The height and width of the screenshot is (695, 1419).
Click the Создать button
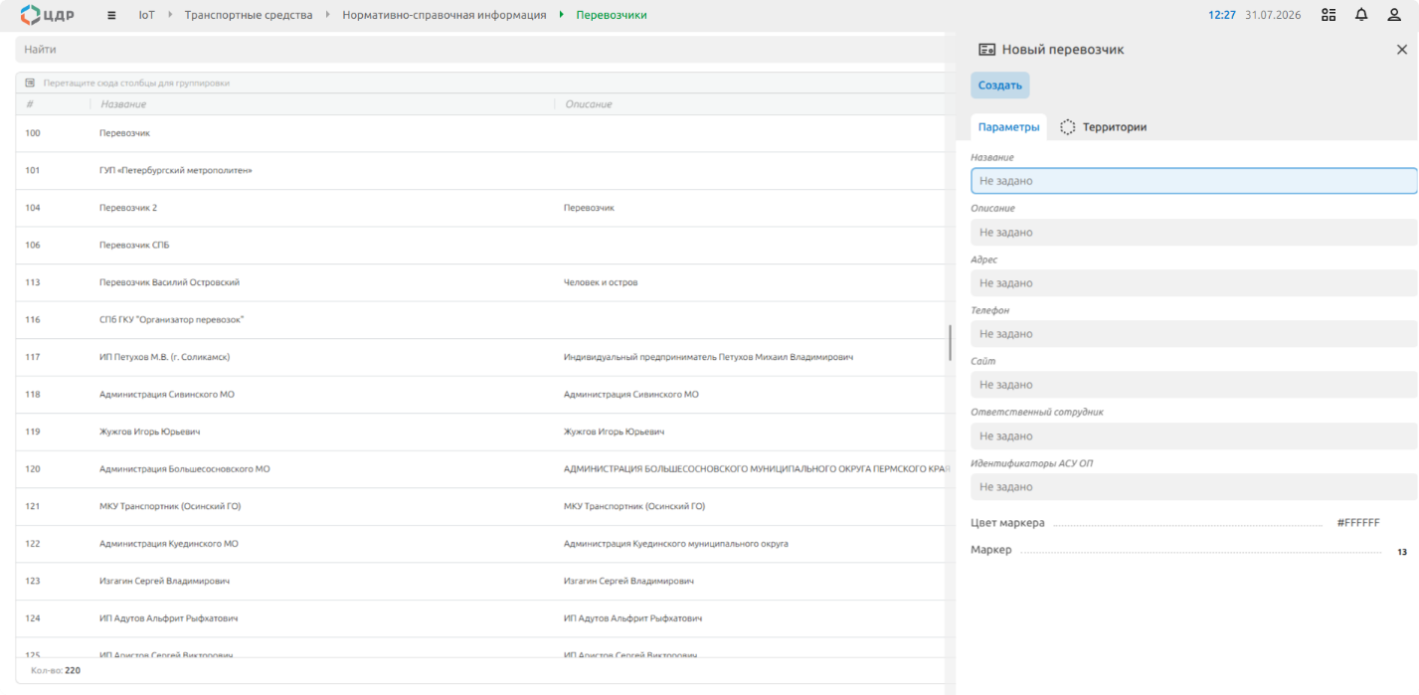pos(999,86)
